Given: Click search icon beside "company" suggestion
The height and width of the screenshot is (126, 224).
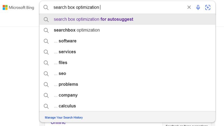Looking at the screenshot, I should click(x=46, y=95).
